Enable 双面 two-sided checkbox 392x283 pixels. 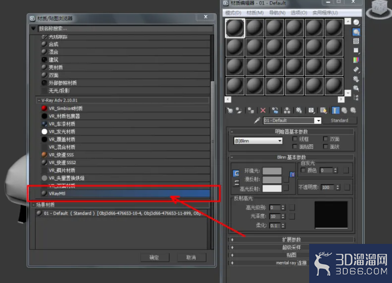tap(325, 139)
